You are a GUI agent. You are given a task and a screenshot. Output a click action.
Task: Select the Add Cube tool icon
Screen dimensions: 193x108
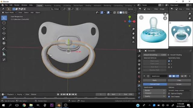coord(4,60)
